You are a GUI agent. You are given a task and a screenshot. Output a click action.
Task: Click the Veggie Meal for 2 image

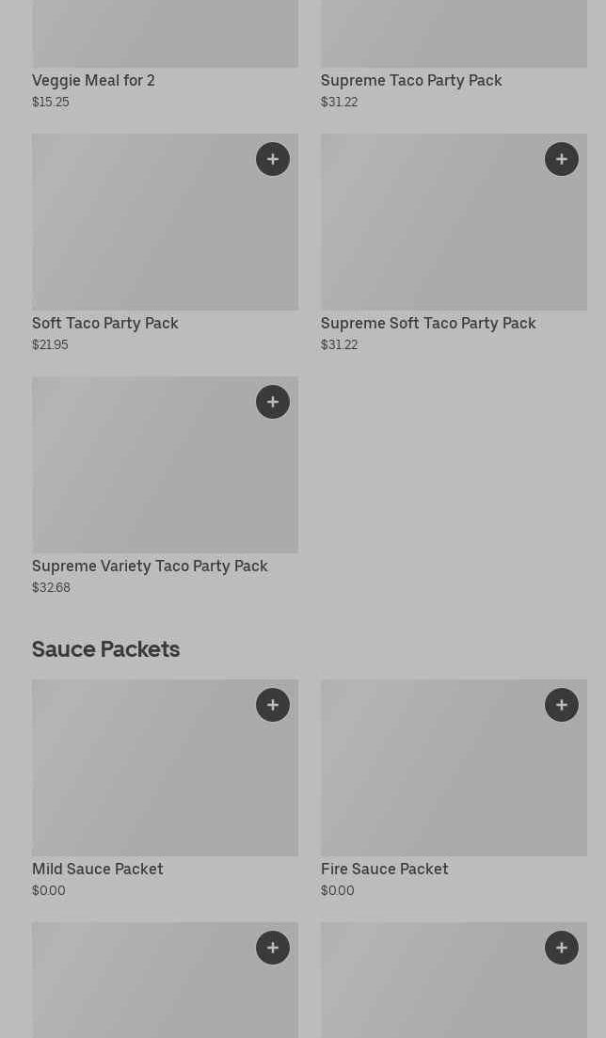pos(165,33)
